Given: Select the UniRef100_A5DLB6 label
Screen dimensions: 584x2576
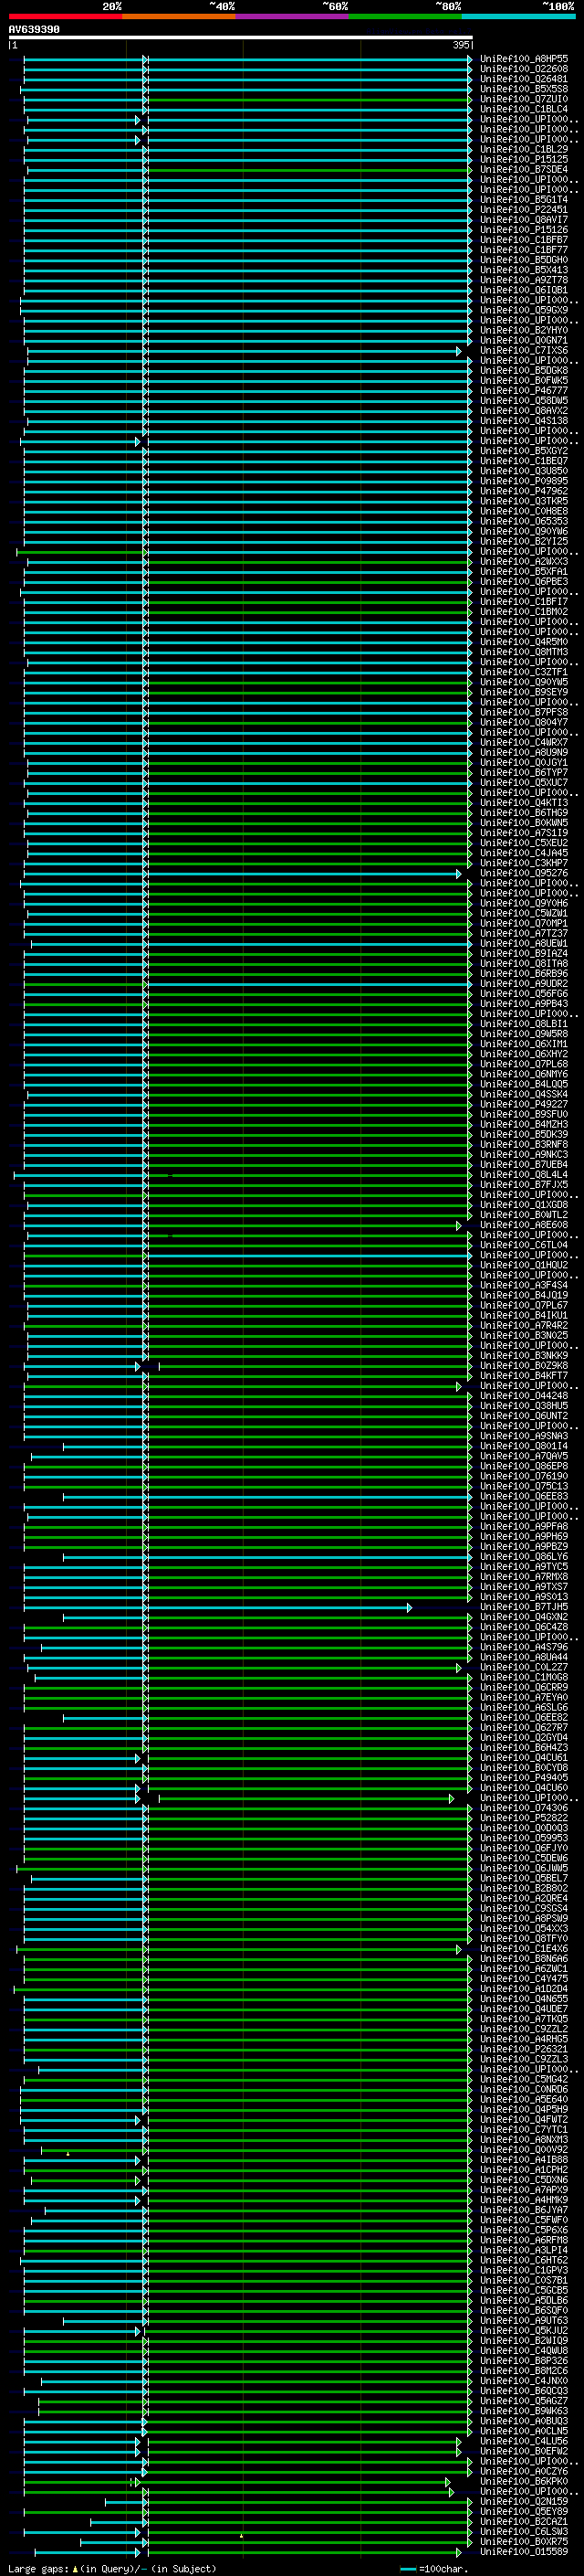Looking at the screenshot, I should 524,2300.
